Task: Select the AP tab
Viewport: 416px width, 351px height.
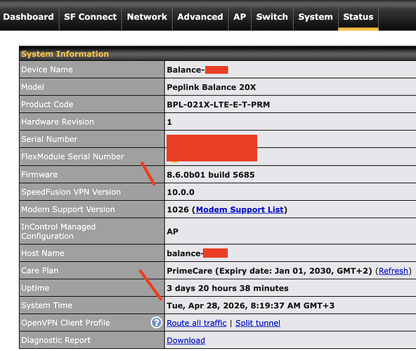Action: point(240,17)
